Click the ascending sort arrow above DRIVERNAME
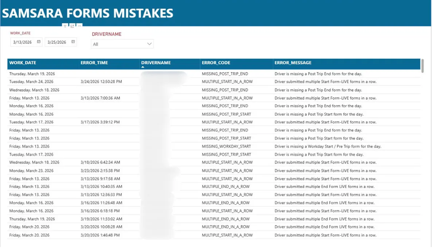Viewport: 433px width, 248px height. (143, 66)
